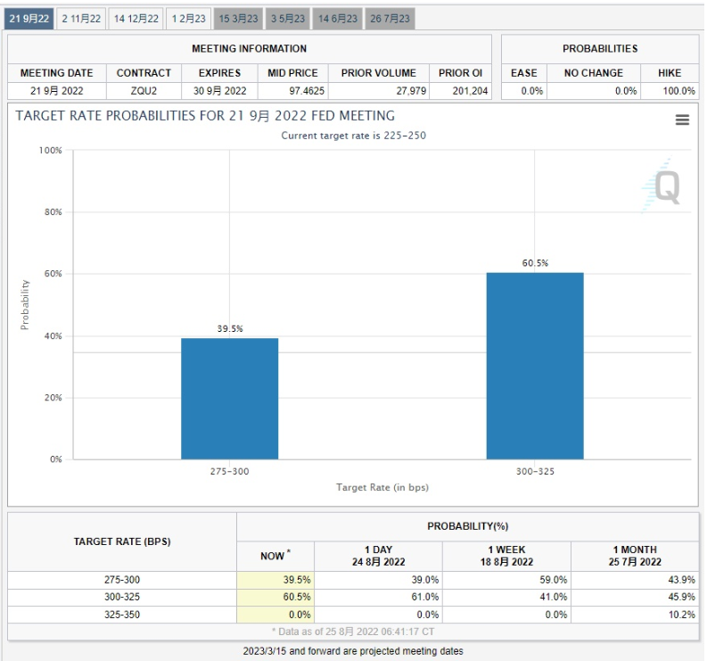
Task: Open the 14 12月22 meeting tab
Action: pos(136,19)
